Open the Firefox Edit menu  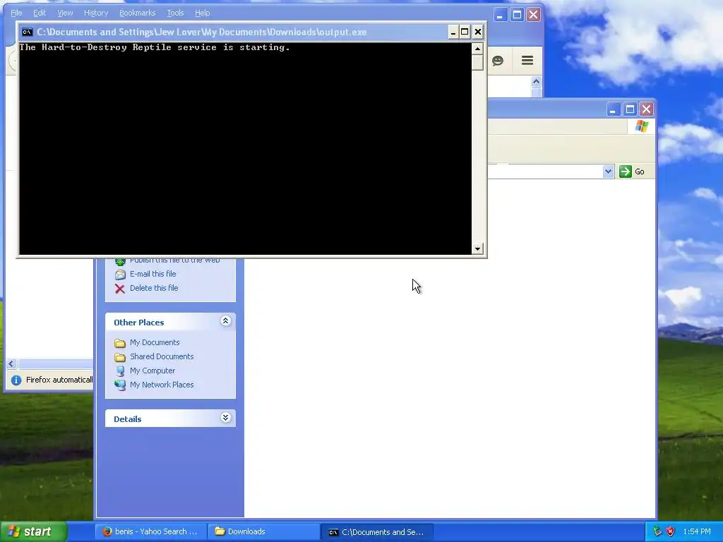coord(40,13)
